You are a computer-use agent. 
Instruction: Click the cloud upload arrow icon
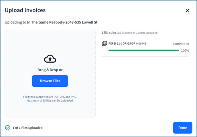point(50,59)
